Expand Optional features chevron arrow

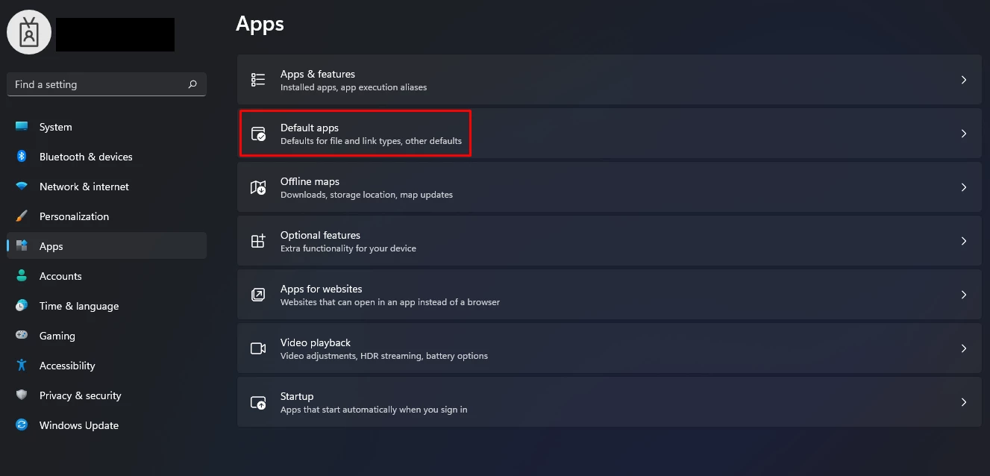click(964, 241)
